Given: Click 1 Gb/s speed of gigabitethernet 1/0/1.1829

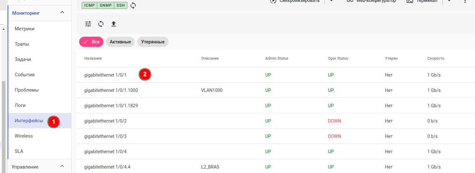Looking at the screenshot, I should (x=434, y=105).
